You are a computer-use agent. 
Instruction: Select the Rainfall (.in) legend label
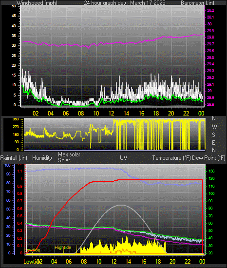[x=14, y=158]
